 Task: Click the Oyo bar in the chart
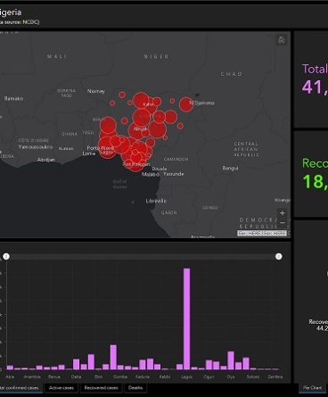[x=231, y=360]
